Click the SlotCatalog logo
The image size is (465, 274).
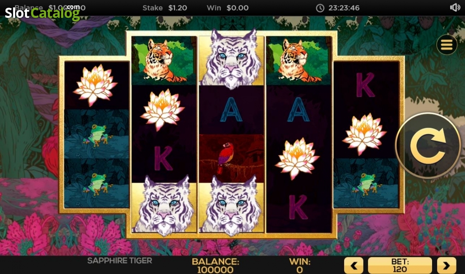tap(42, 12)
